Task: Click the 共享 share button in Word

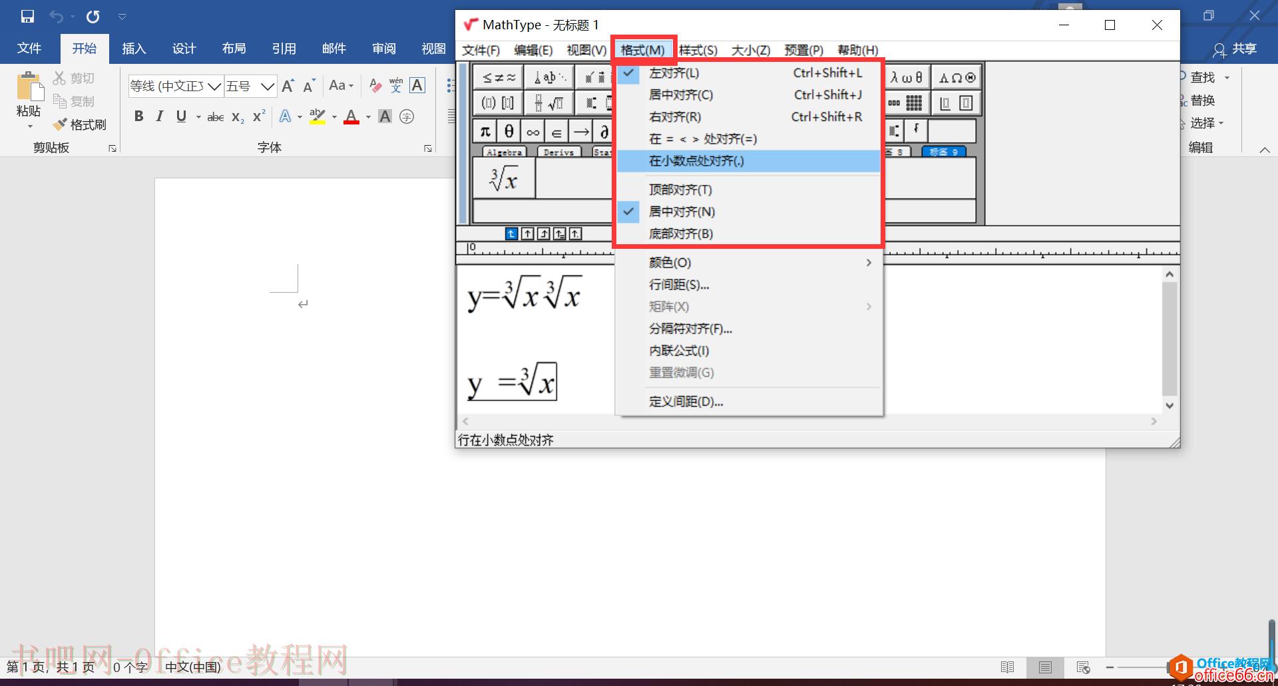Action: (1235, 49)
